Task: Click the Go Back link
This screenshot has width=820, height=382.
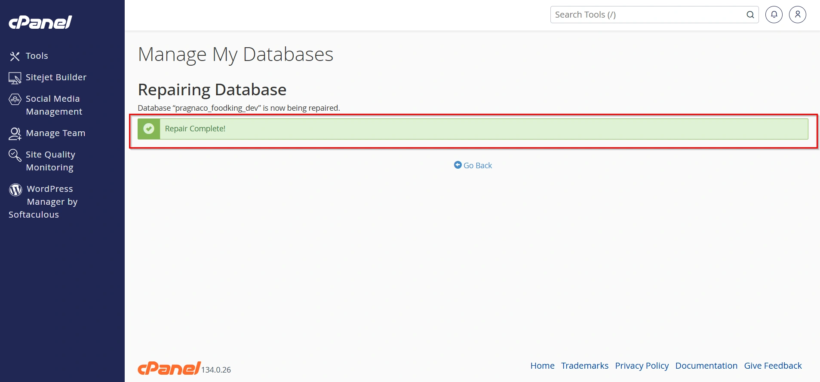Action: (x=473, y=165)
